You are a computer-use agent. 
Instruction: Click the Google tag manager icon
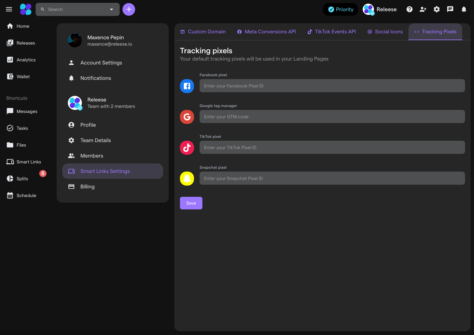click(187, 117)
